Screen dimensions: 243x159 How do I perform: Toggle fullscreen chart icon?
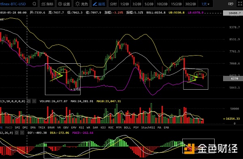coord(240,4)
